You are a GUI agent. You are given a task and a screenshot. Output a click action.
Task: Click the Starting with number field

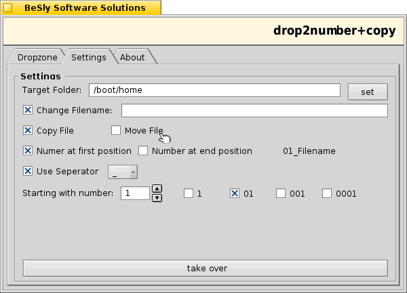click(135, 193)
